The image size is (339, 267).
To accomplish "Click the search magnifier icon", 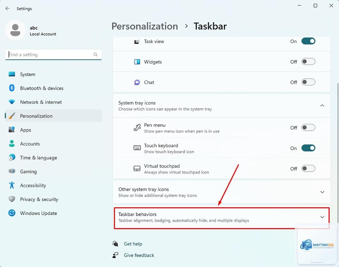I will point(95,54).
